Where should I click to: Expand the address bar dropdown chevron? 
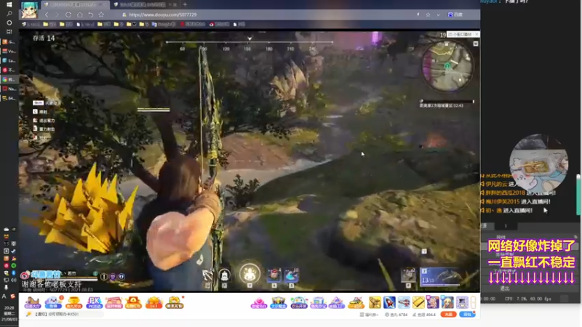(x=438, y=15)
